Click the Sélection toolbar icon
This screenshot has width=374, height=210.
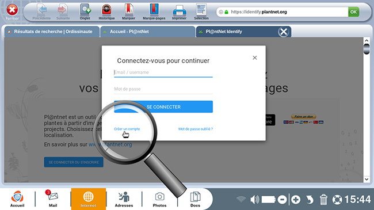pyautogui.click(x=201, y=12)
